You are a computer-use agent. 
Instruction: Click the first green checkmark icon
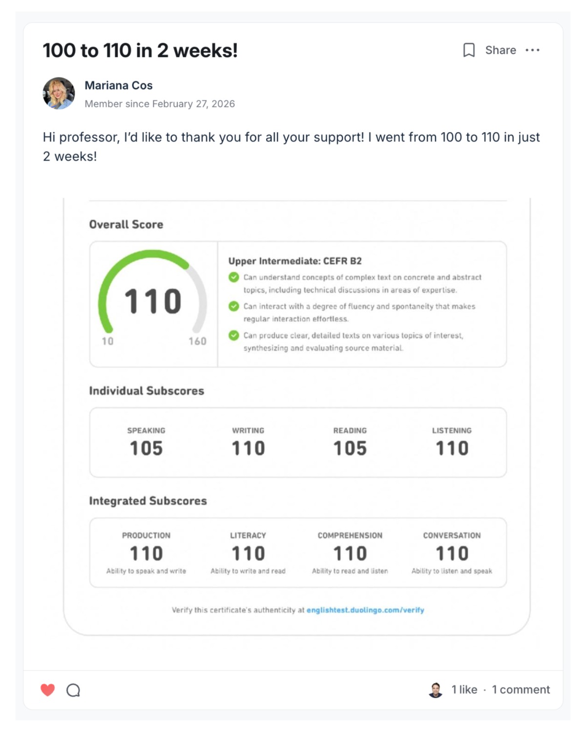point(234,277)
